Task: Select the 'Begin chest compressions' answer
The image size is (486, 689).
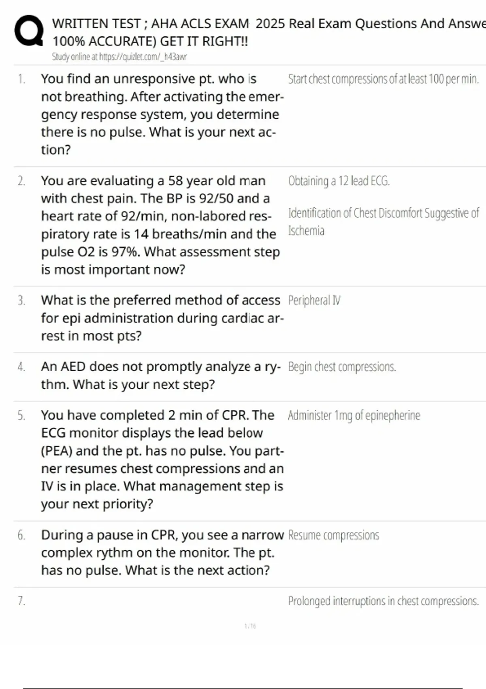Action: point(341,367)
